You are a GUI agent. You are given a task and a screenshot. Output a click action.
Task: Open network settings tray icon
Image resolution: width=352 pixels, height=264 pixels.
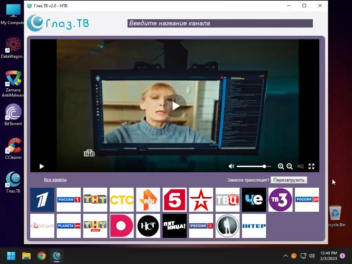(x=303, y=256)
